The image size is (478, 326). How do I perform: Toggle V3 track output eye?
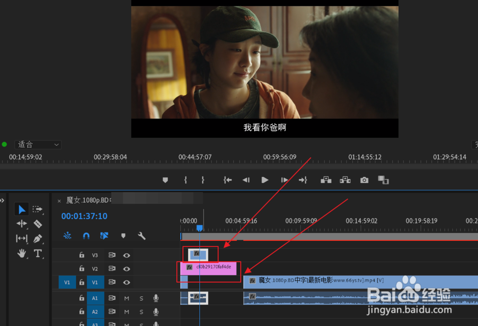point(127,255)
